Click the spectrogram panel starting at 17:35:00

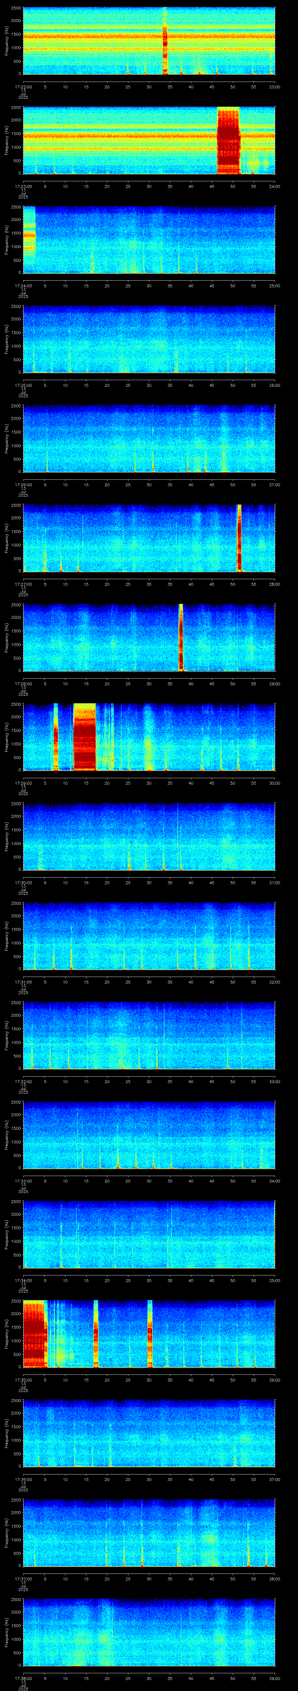149,1334
